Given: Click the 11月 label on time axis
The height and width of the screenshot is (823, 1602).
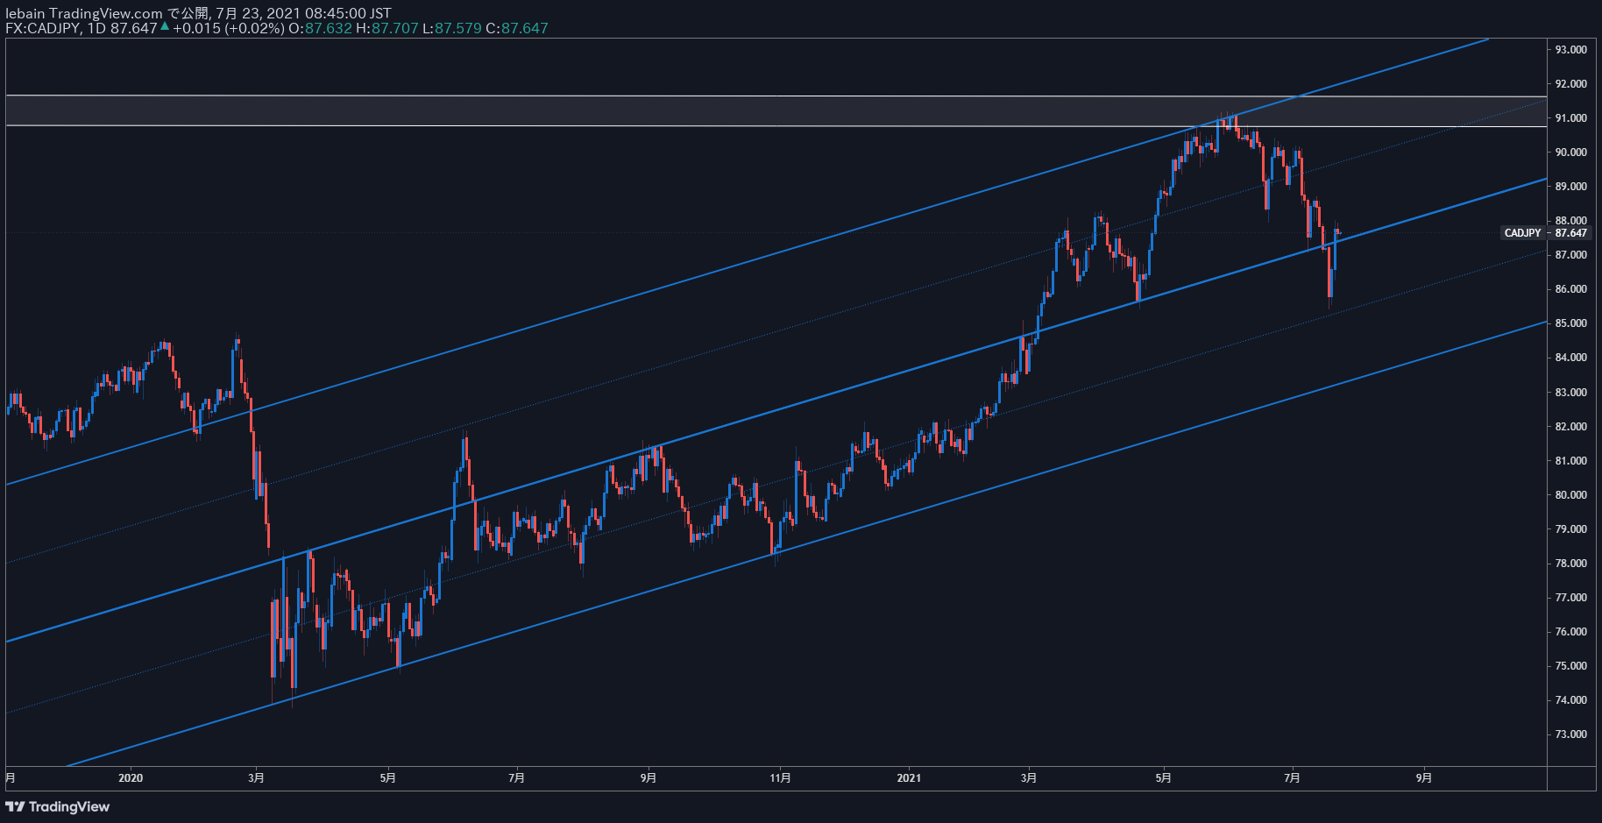Looking at the screenshot, I should coord(780,778).
